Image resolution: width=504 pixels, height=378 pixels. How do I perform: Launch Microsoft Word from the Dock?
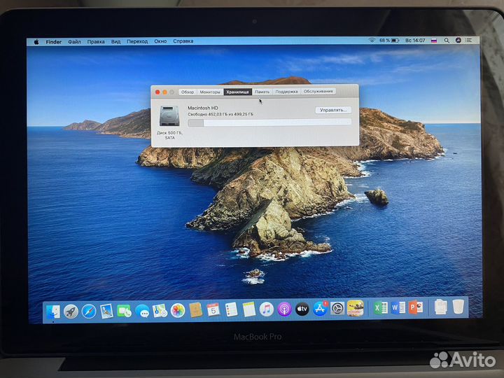click(x=398, y=307)
